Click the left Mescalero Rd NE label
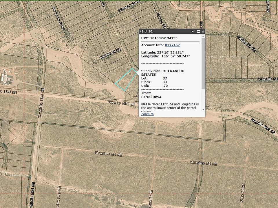The image size is (278, 208). point(109,154)
